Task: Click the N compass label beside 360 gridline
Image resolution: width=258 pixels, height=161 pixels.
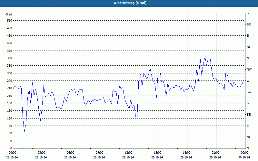Action: (x=248, y=58)
